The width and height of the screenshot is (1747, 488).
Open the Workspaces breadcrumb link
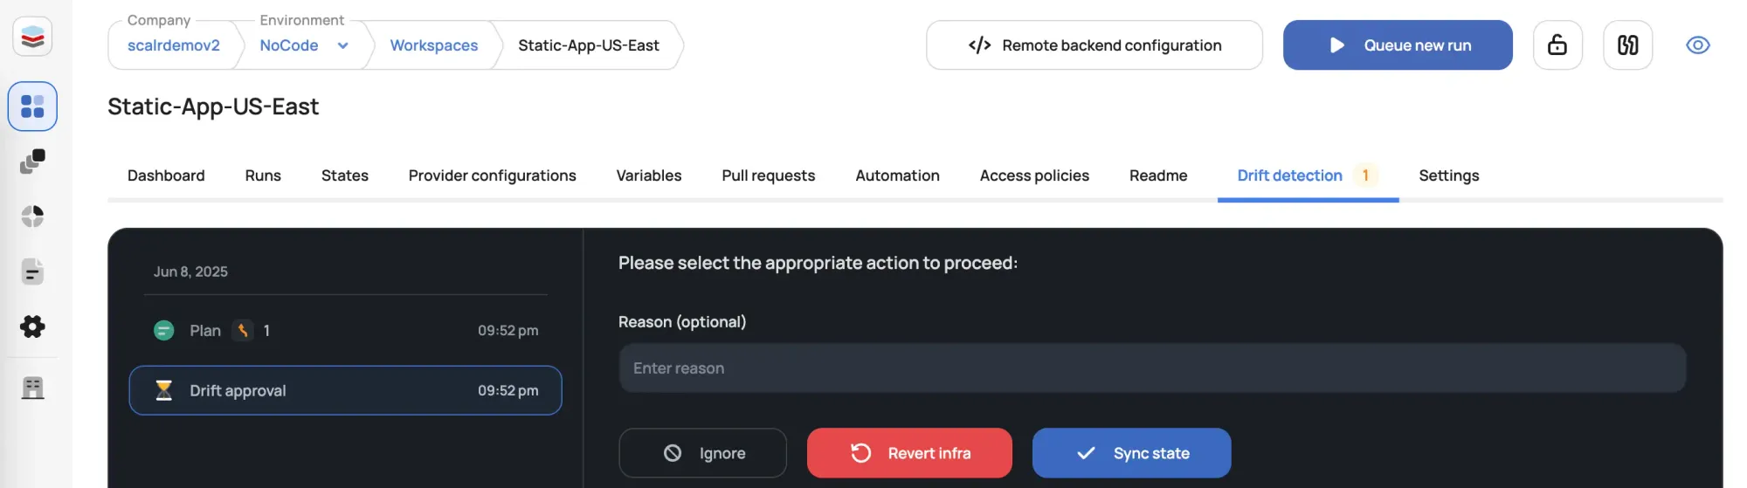click(433, 45)
